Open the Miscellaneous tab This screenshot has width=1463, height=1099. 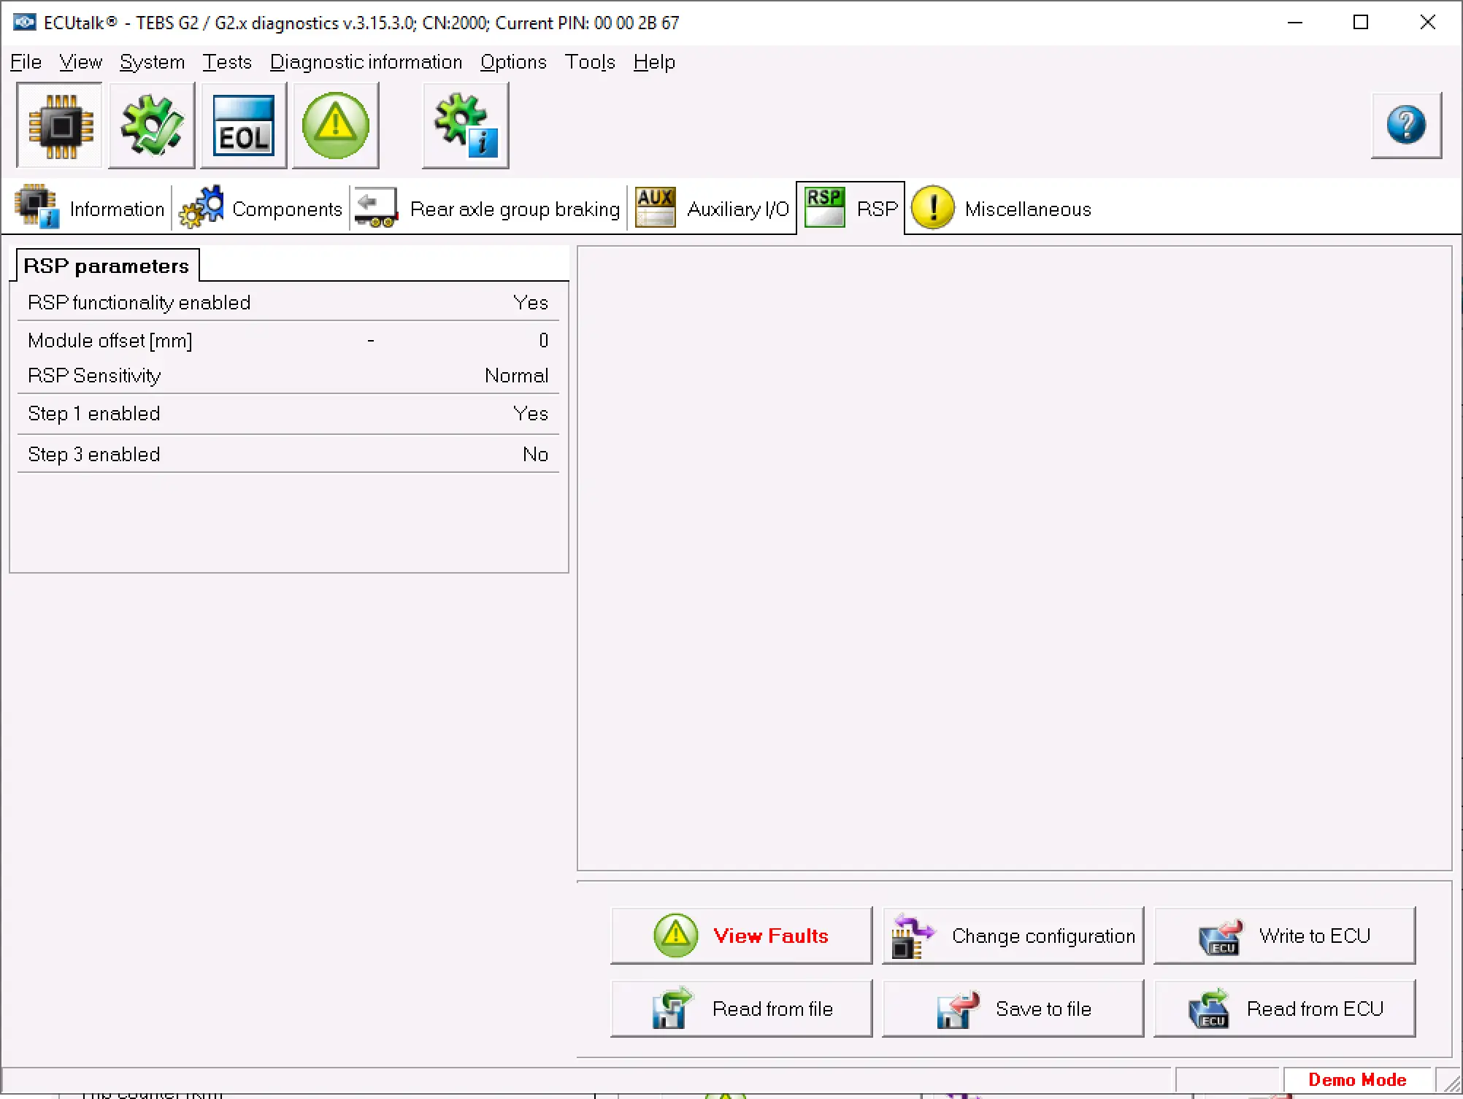(x=1002, y=209)
